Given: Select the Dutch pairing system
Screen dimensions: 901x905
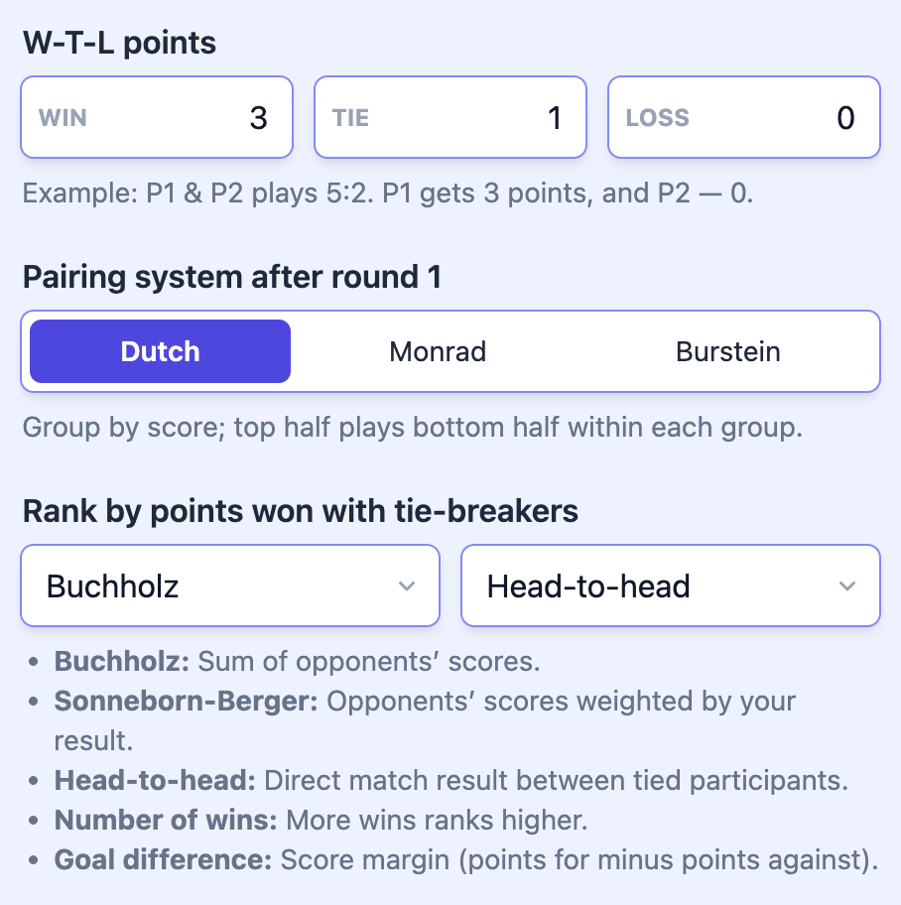Looking at the screenshot, I should click(x=160, y=351).
